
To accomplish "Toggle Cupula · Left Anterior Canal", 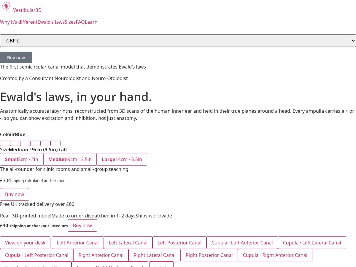I will [x=242, y=243].
